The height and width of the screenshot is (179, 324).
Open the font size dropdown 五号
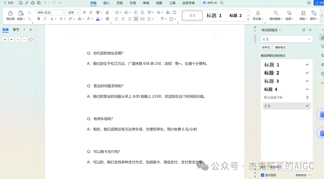78,12
